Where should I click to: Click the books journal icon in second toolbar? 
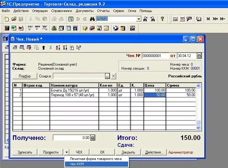[x=6, y=28]
